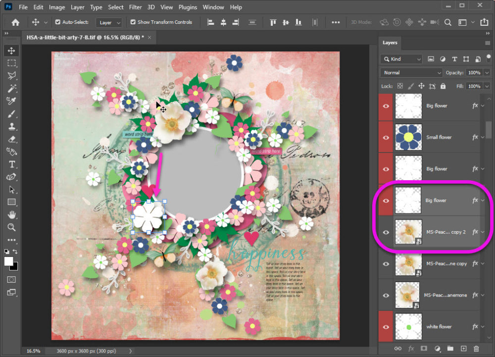Expand white flower layer effects
The height and width of the screenshot is (357, 495).
[483, 327]
